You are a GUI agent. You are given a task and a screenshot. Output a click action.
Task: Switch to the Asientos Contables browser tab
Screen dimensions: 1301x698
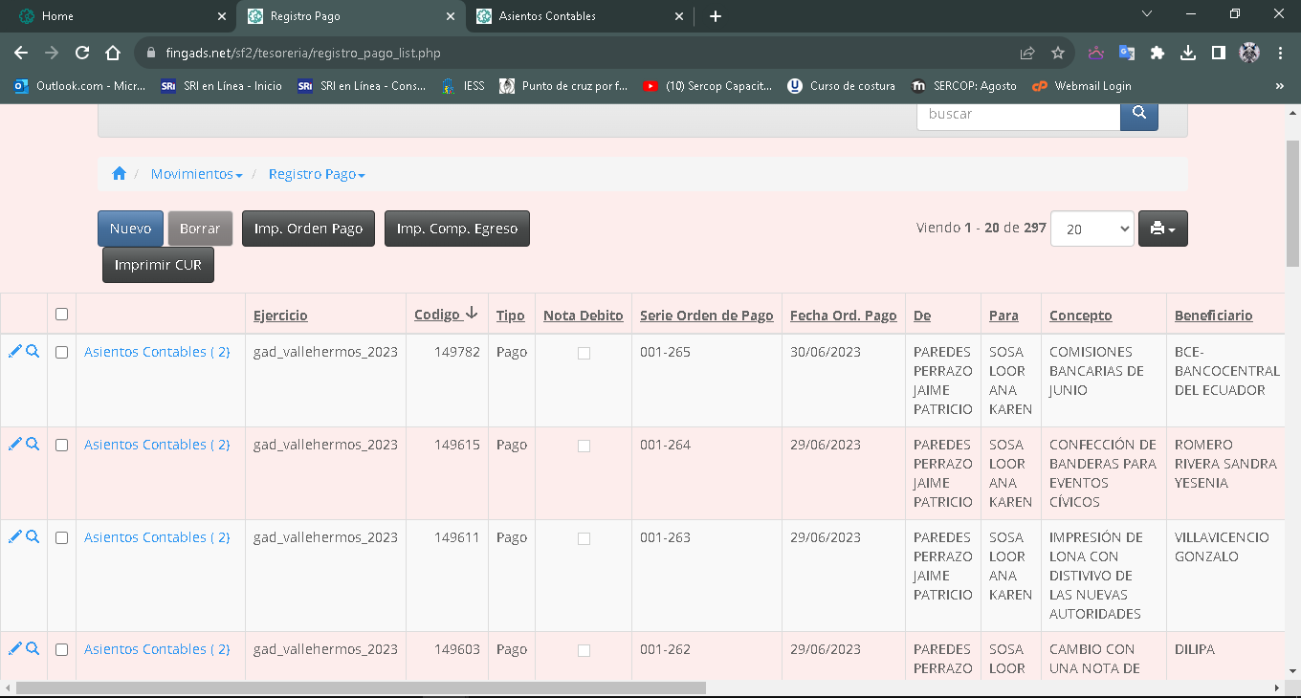pos(547,16)
